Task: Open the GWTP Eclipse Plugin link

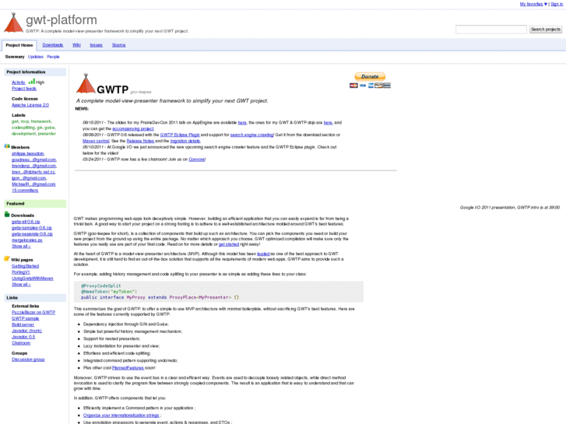Action: [x=180, y=135]
